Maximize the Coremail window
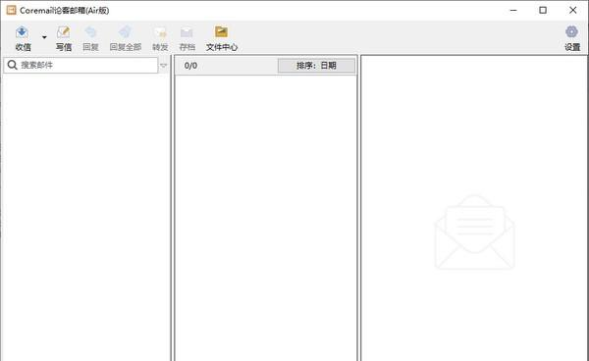 [x=543, y=10]
